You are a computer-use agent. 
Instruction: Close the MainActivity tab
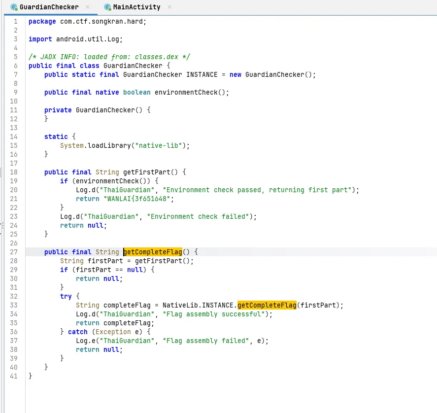(169, 7)
